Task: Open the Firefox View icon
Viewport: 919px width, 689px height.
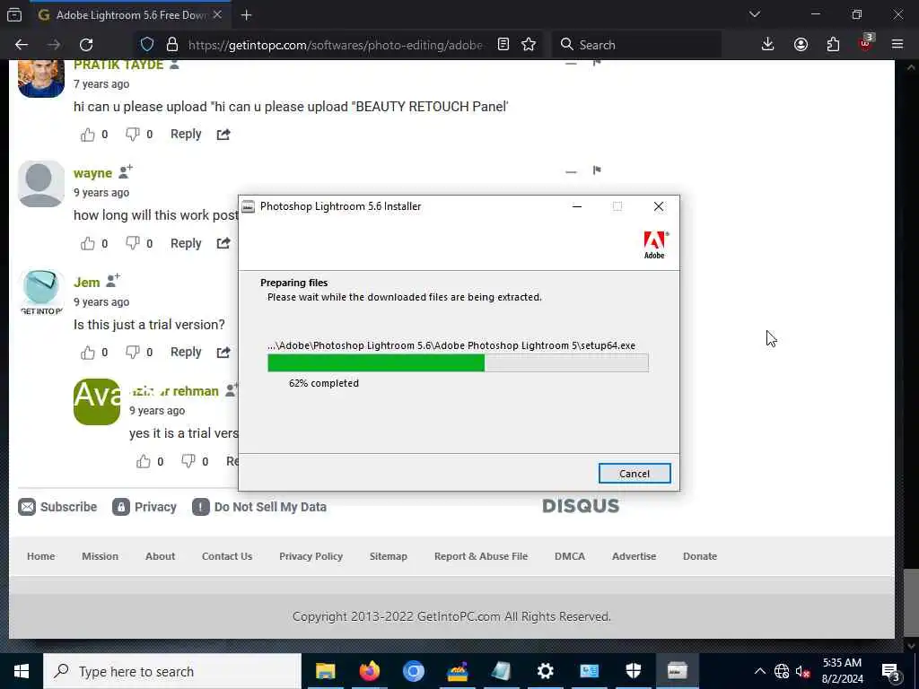Action: coord(14,15)
